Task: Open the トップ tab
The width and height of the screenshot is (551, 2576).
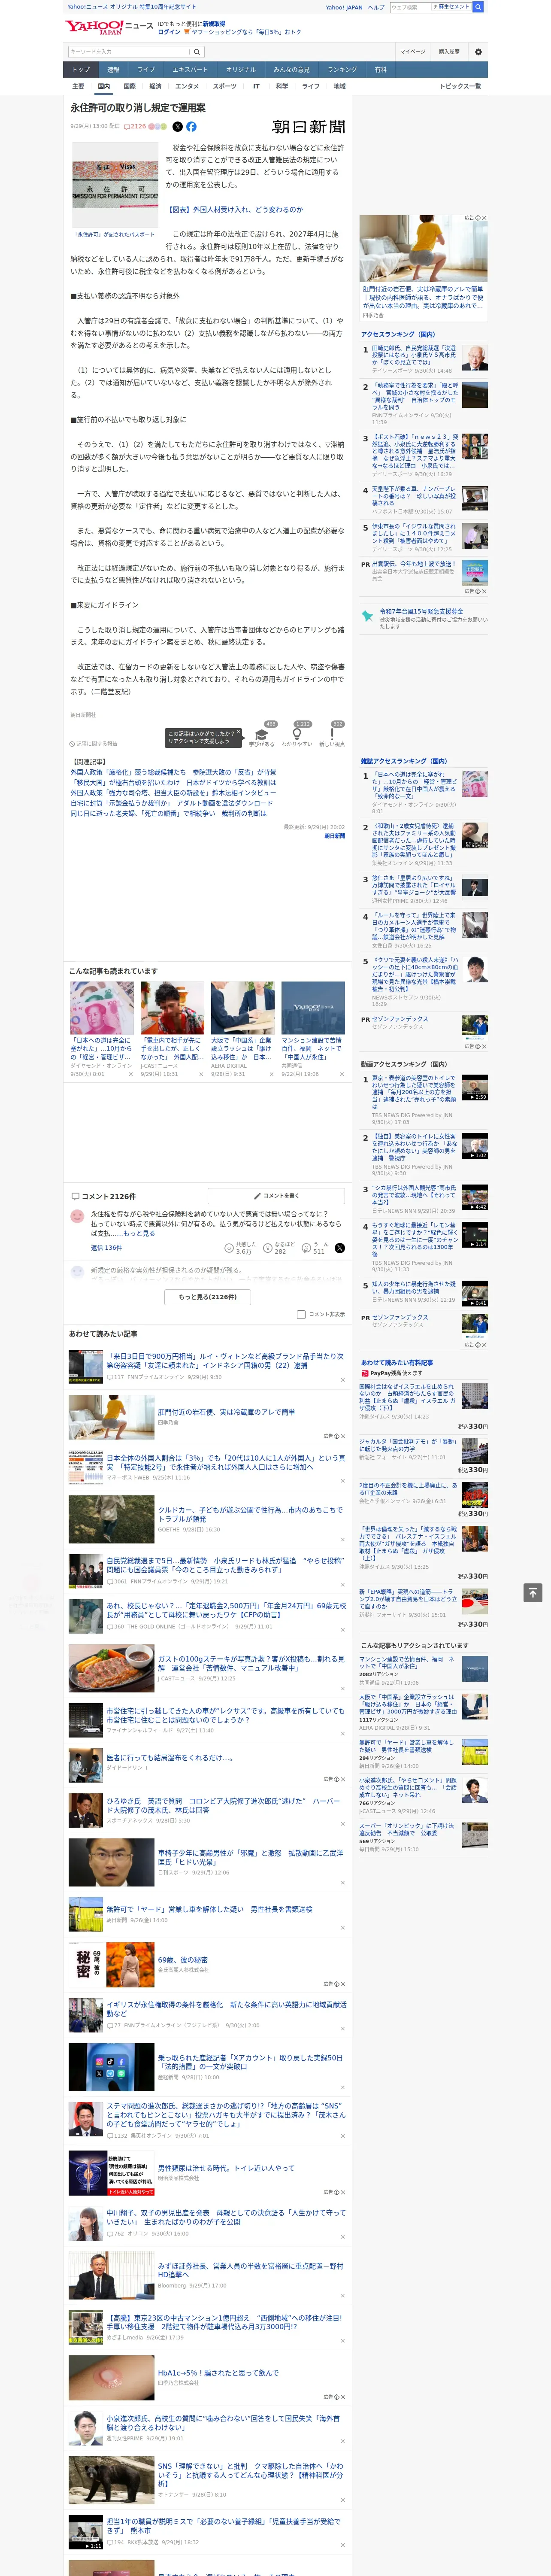Action: tap(81, 70)
